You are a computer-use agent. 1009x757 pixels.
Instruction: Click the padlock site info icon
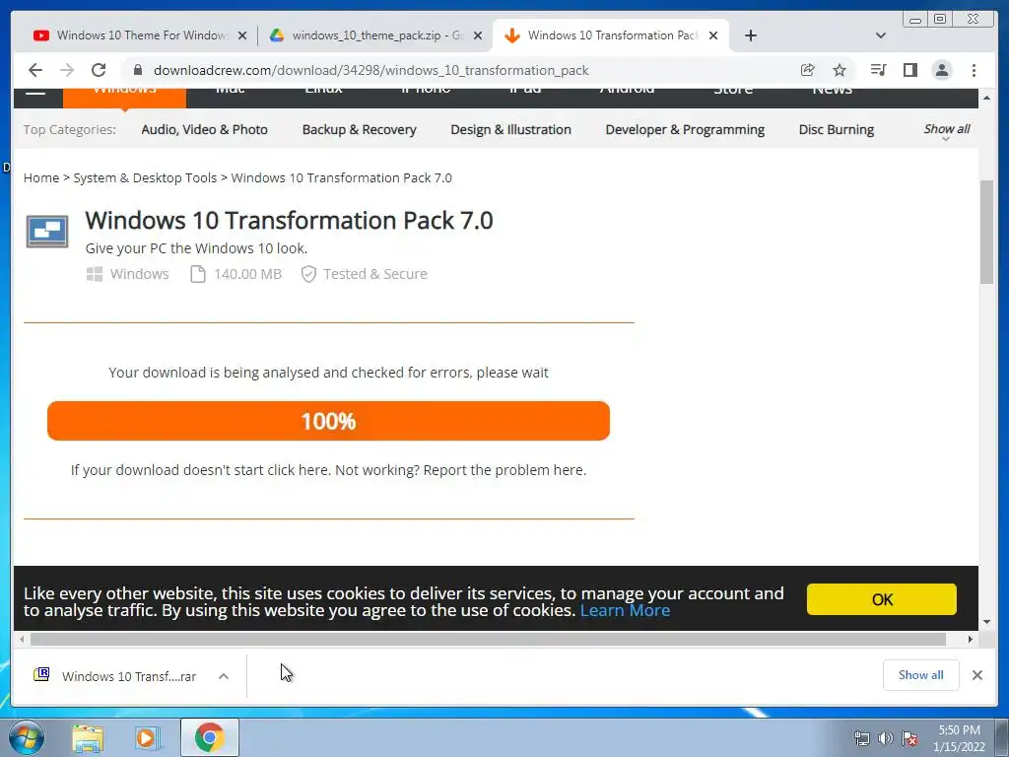pos(137,70)
